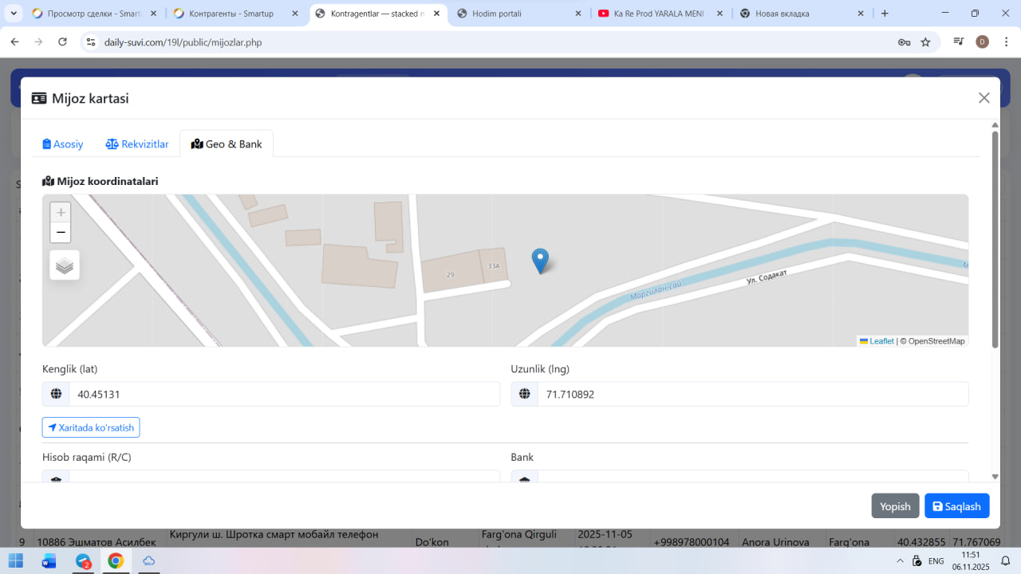1021x574 pixels.
Task: Open Google Chrome from the taskbar
Action: click(x=116, y=560)
